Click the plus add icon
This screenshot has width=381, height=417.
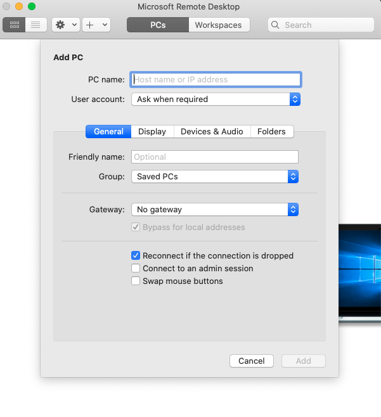point(90,25)
